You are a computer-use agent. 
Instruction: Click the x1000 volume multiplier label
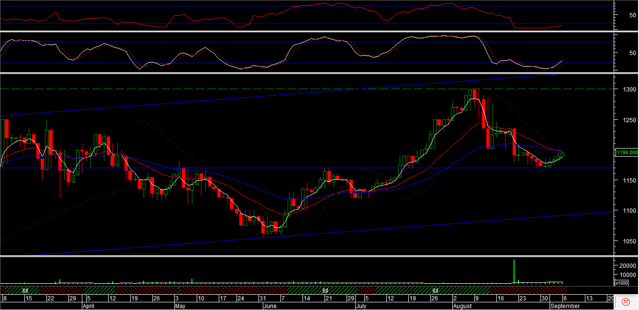pyautogui.click(x=621, y=283)
